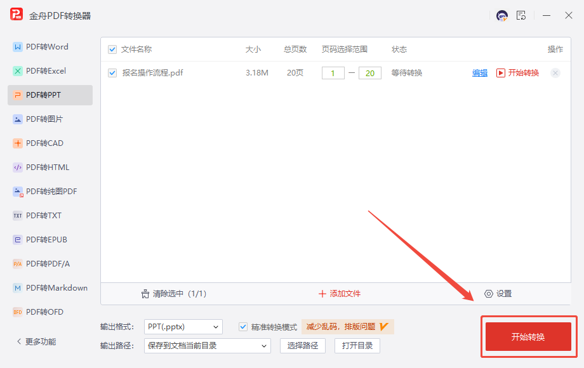Click the PDF转纯图PDF icon
The height and width of the screenshot is (368, 584).
(x=18, y=192)
